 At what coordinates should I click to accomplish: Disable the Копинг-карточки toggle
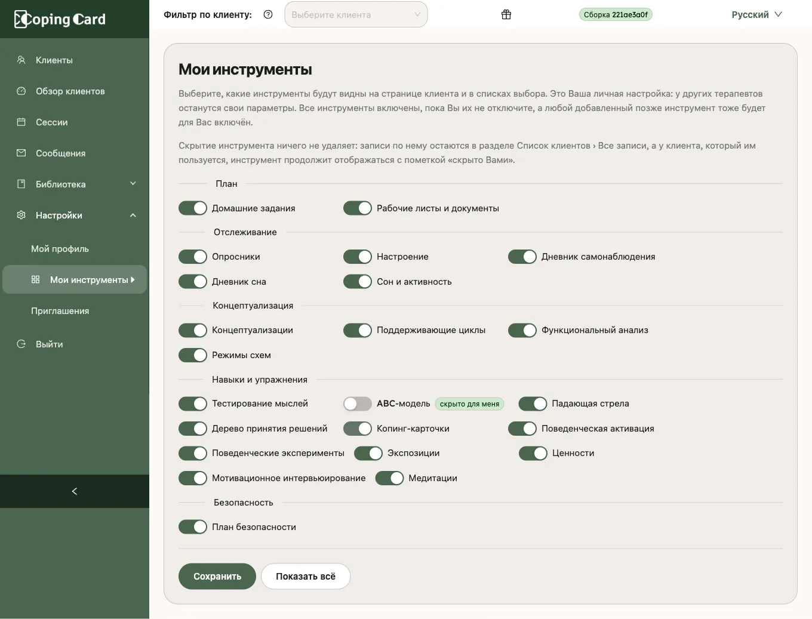358,429
